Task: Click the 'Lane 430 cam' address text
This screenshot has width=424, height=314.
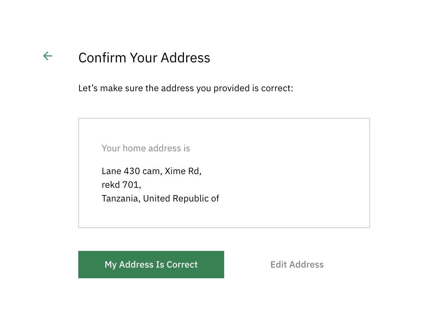Action: tap(131, 171)
